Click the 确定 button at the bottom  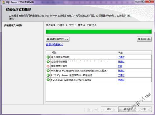click(109, 109)
